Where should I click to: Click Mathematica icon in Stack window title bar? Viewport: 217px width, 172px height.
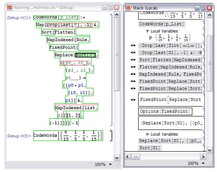128,8
